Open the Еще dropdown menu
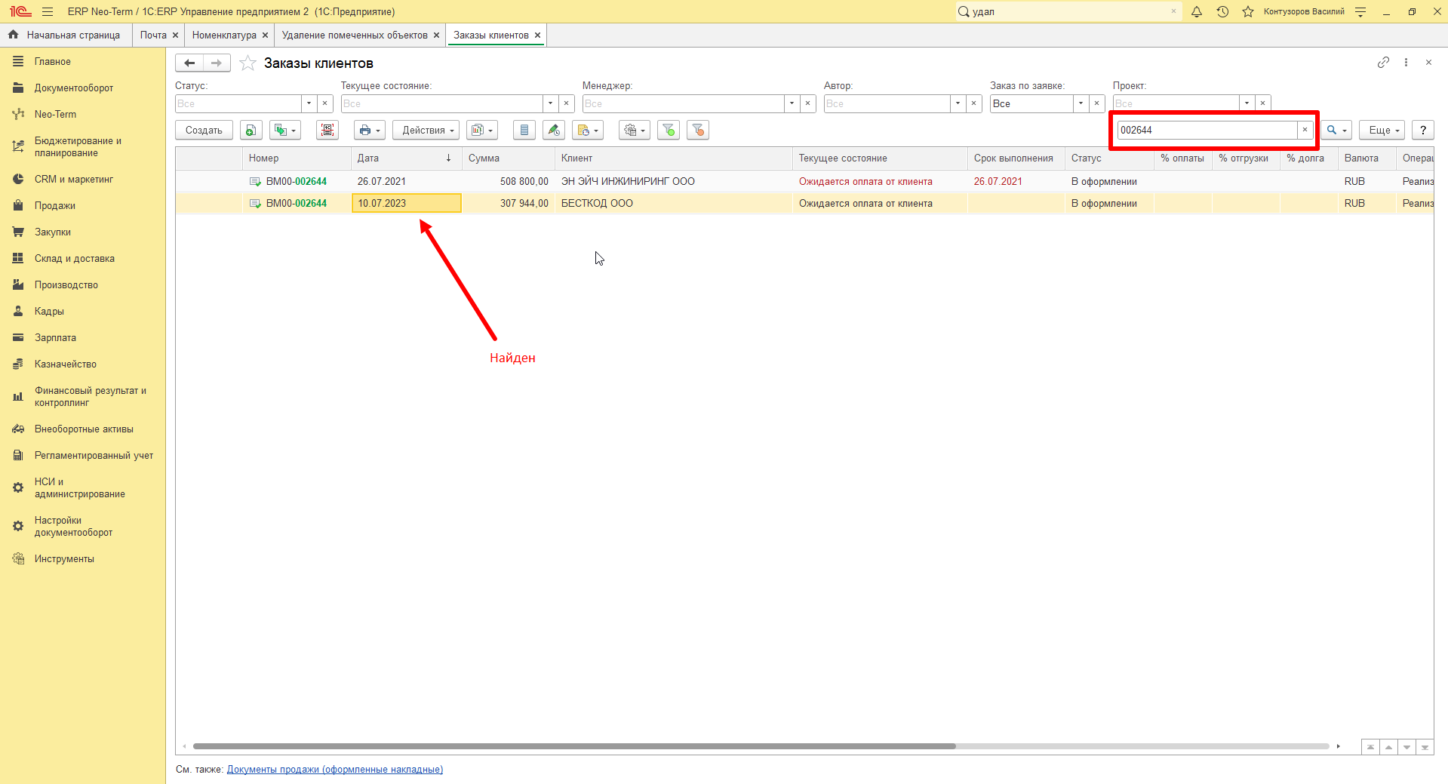The width and height of the screenshot is (1448, 784). [x=1382, y=130]
